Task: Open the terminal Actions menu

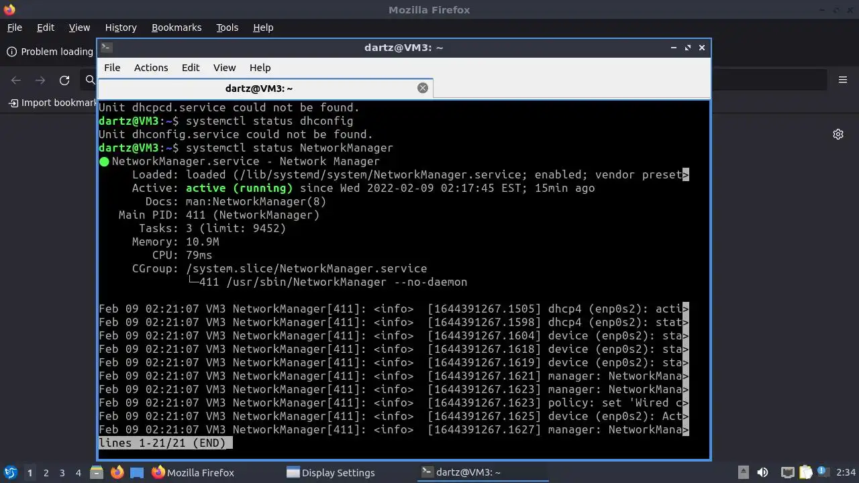Action: pos(151,68)
